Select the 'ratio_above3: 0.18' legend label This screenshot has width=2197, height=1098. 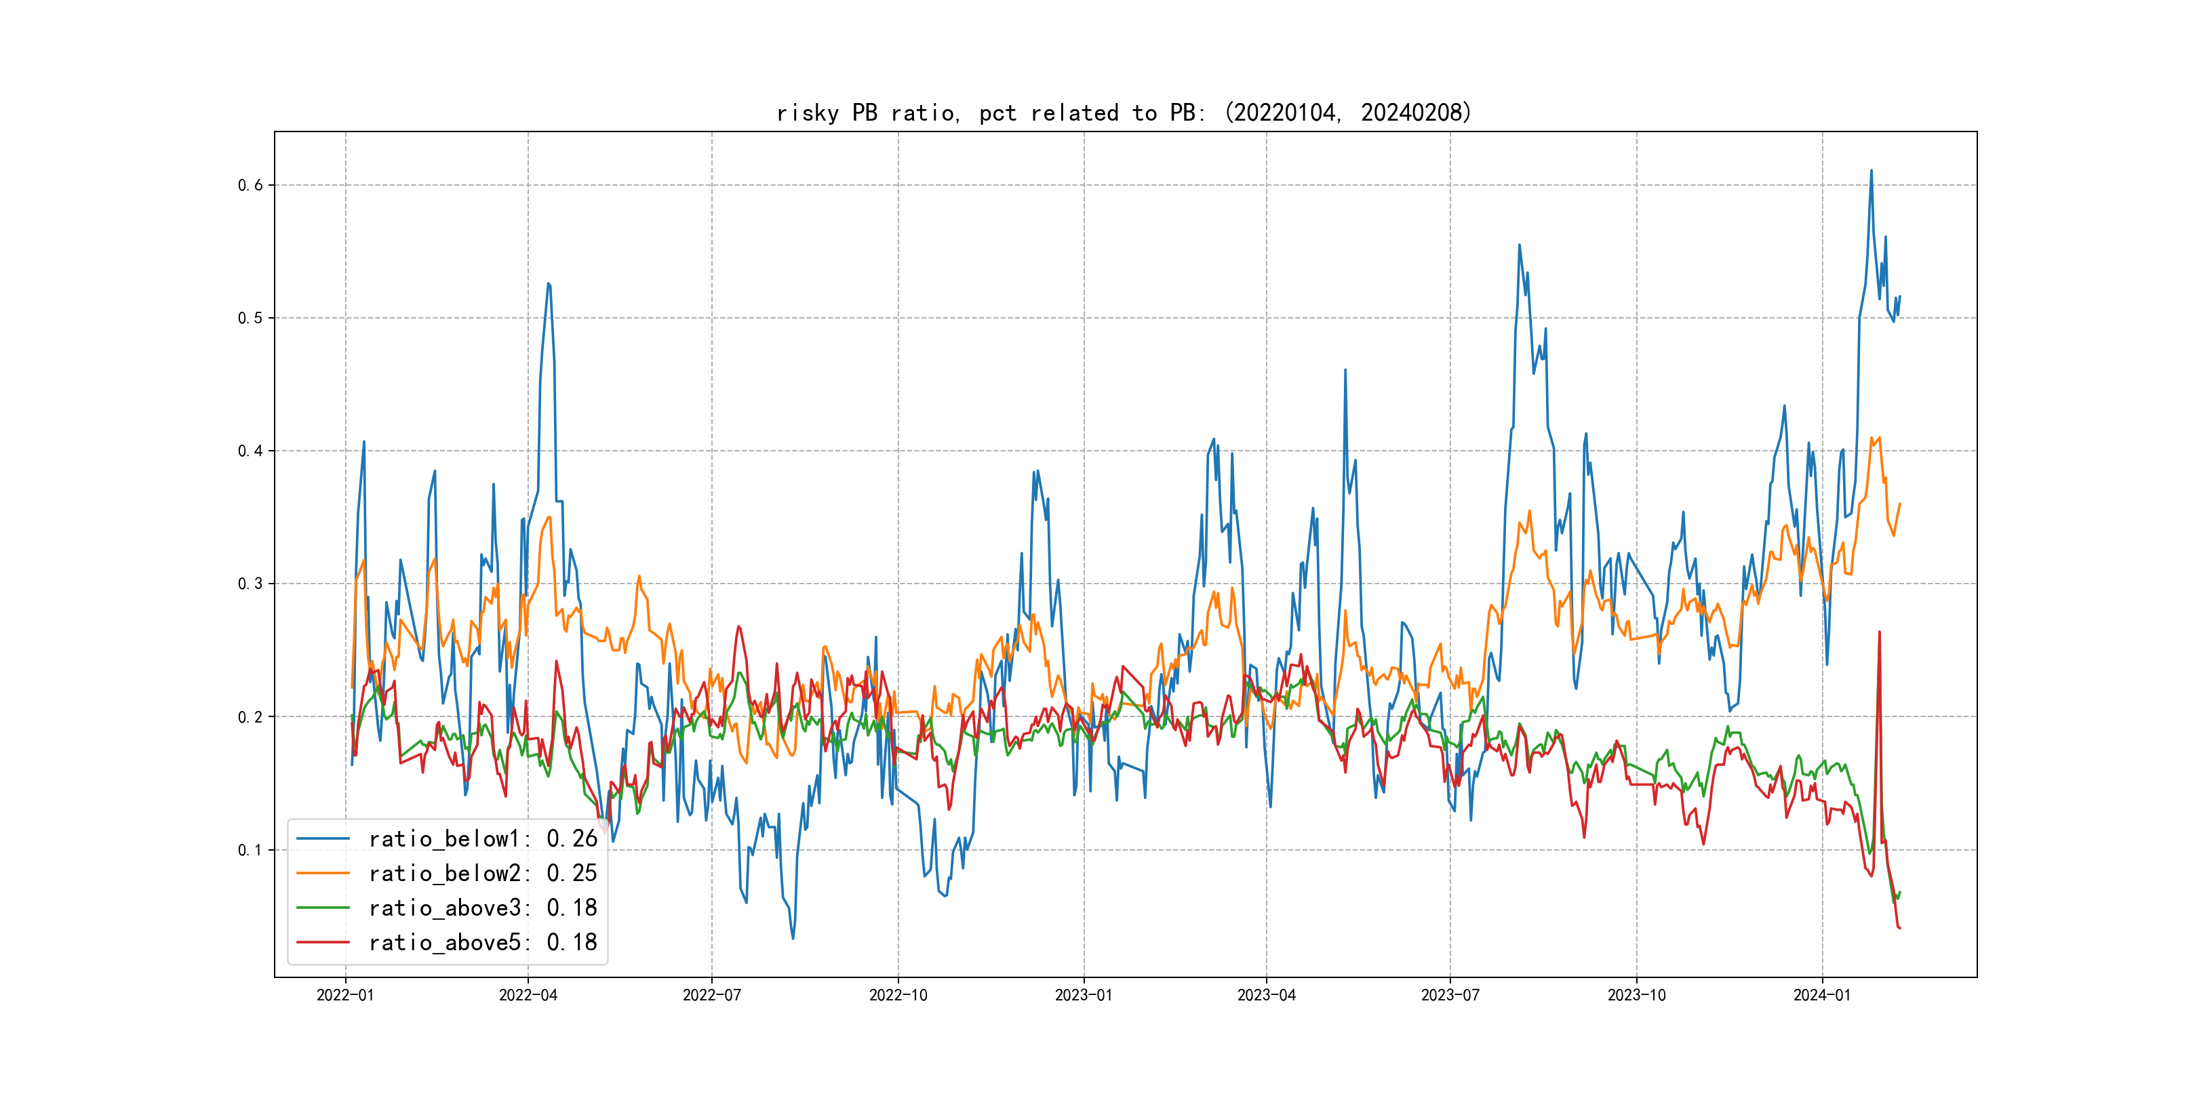click(x=483, y=908)
